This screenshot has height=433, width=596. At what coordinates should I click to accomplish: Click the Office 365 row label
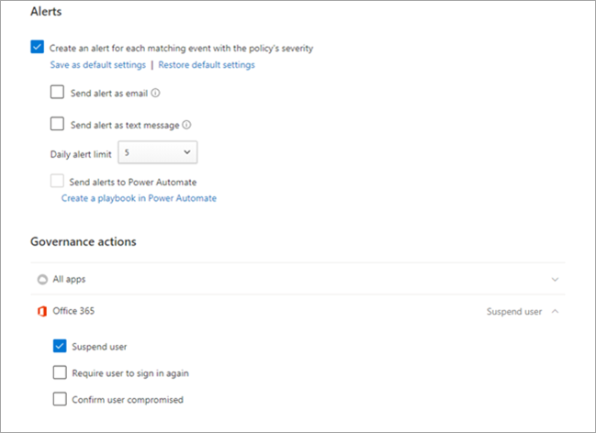(75, 311)
